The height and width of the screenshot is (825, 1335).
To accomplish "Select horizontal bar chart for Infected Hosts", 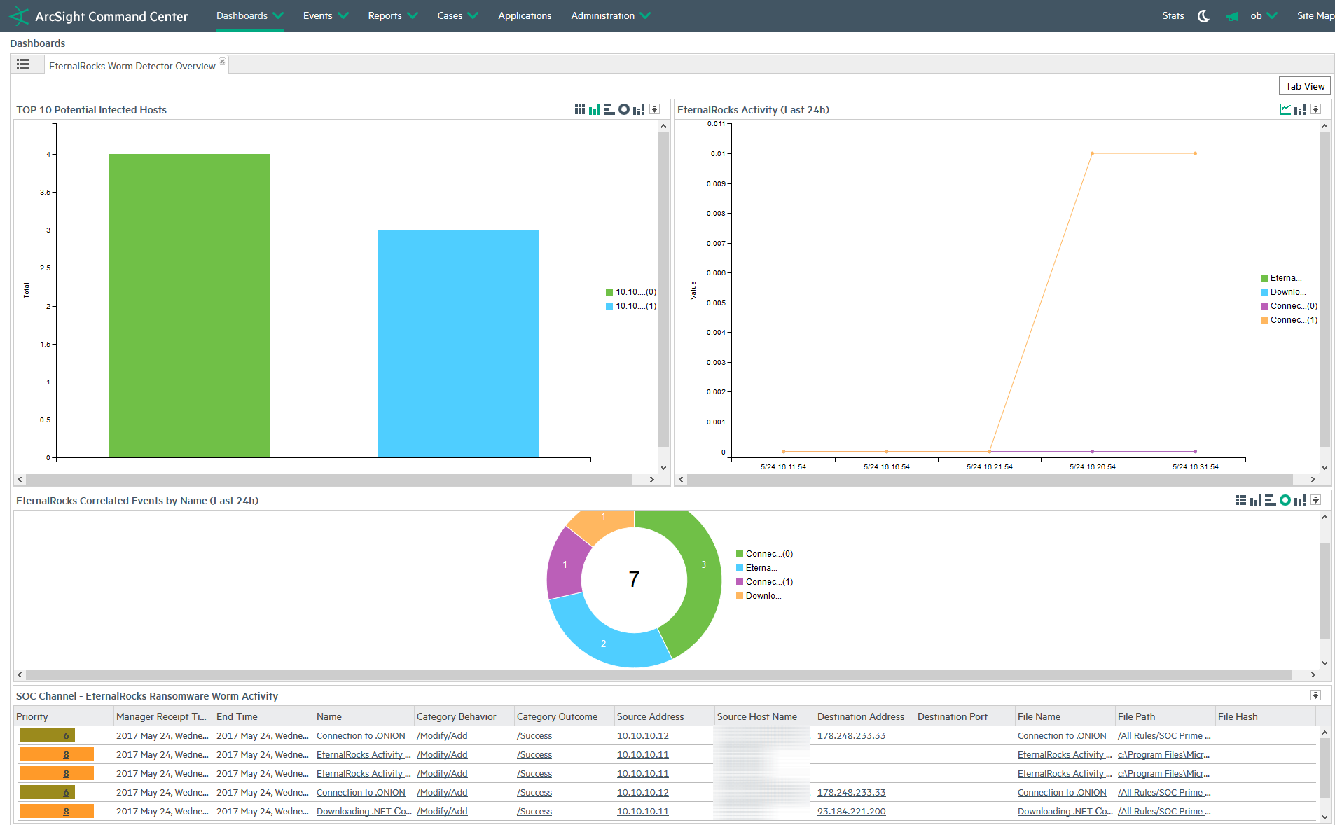I will (x=609, y=109).
